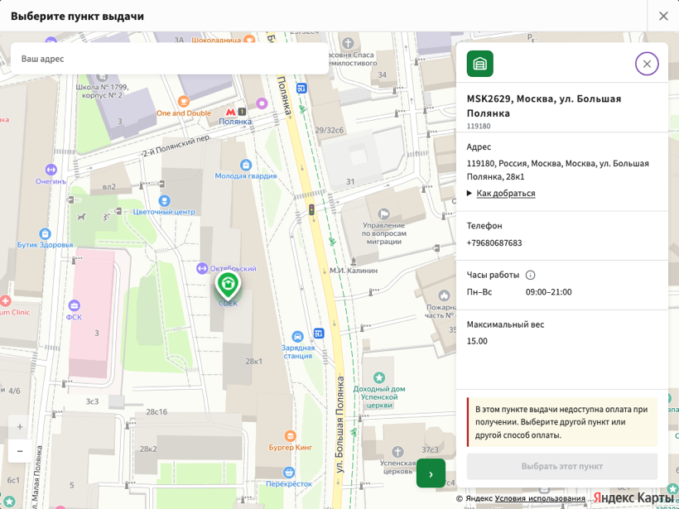Click the bus stop icon near Зарядная станция
This screenshot has height=509, width=679.
tap(319, 334)
